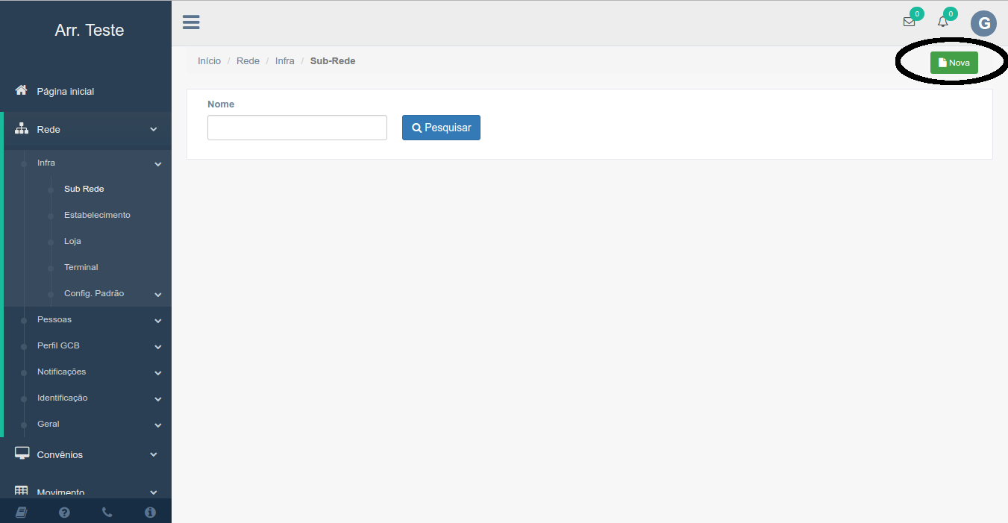Go to Página inicial
The width and height of the screenshot is (1008, 523).
[66, 92]
